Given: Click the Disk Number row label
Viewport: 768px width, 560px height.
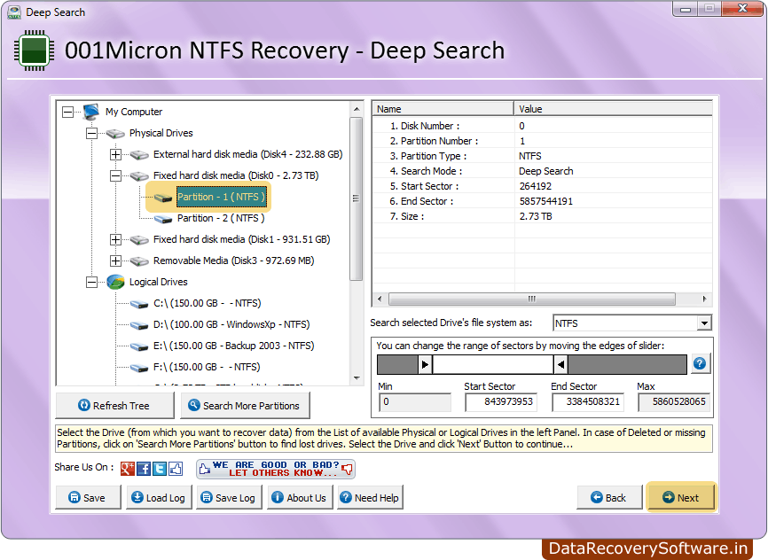Looking at the screenshot, I should [x=425, y=127].
